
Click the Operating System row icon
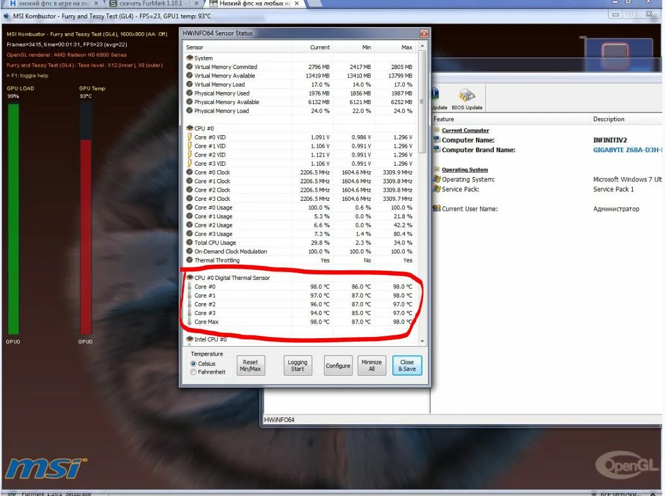click(x=437, y=179)
